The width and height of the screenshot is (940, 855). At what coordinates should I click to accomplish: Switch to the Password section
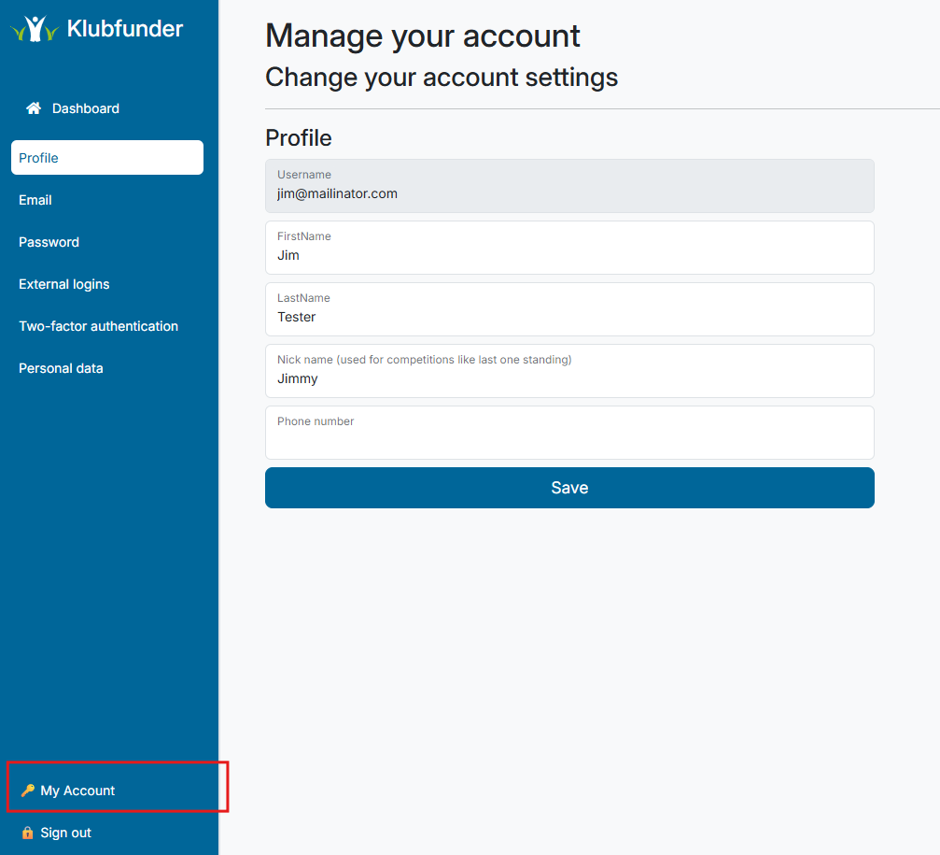coord(49,241)
